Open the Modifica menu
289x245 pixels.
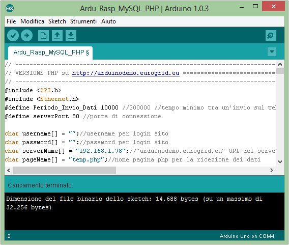click(32, 21)
